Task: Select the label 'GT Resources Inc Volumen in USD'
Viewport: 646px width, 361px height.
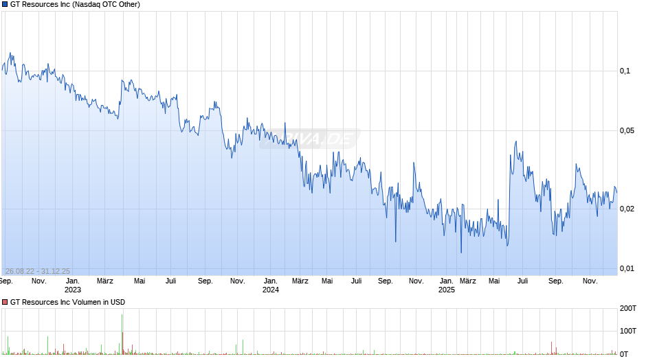Action: point(67,302)
